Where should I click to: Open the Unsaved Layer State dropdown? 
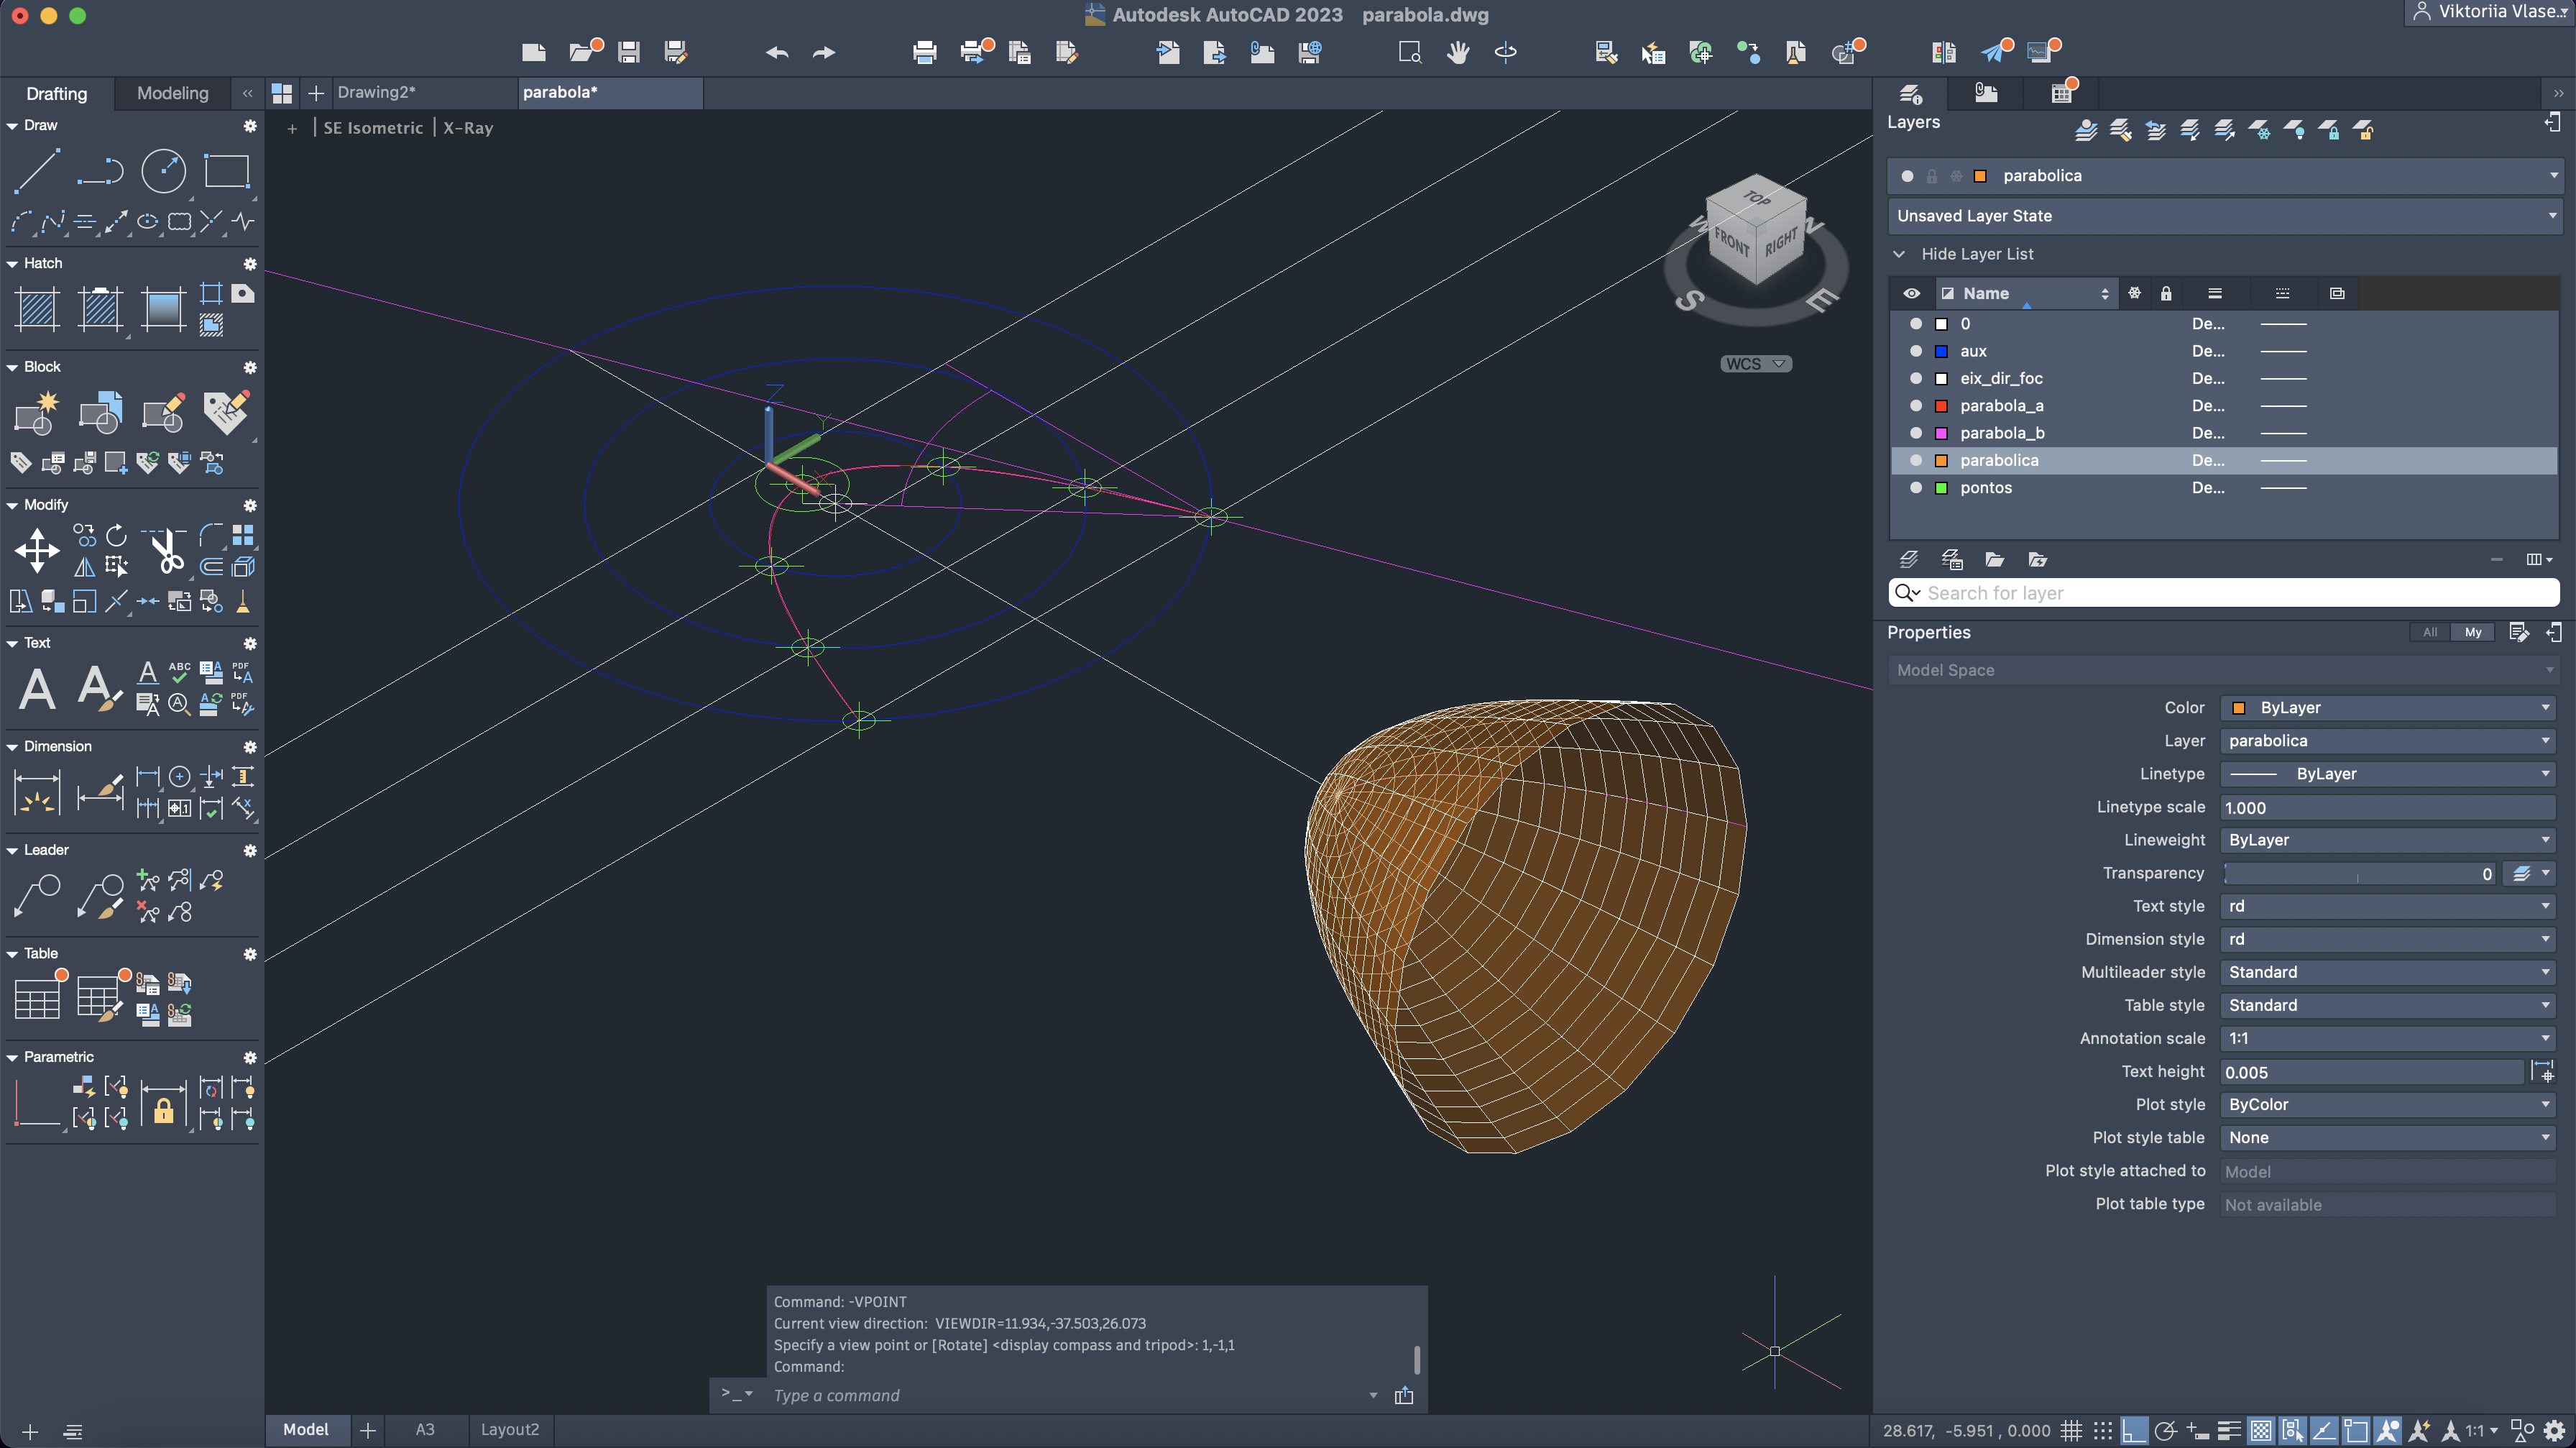2224,216
